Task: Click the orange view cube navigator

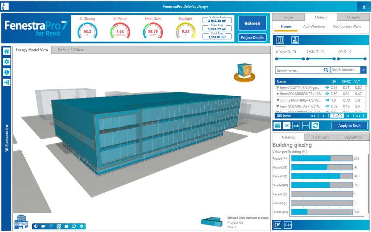Action: 245,72
